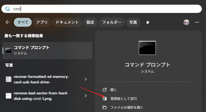Viewport: 206px width, 112px height.
Task: Switch to the アプリ filter tab
Action: (42, 22)
